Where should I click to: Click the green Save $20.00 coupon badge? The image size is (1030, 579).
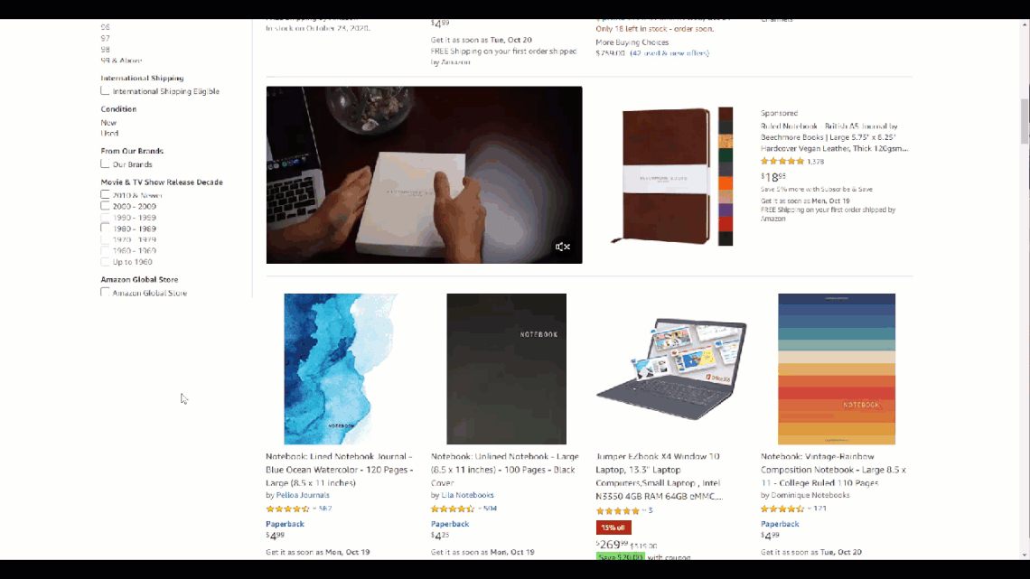pyautogui.click(x=620, y=556)
